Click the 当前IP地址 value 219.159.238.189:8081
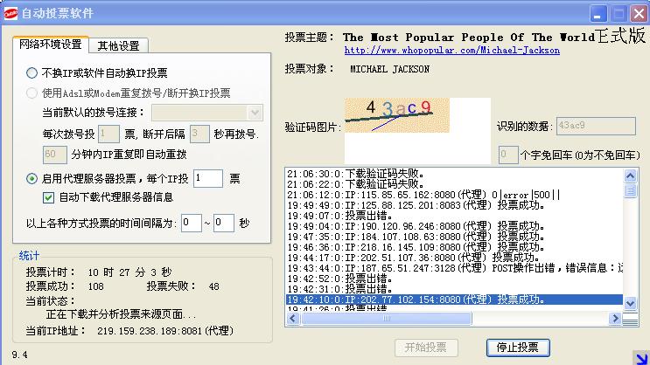Viewport: 650px width, 365px height. (165, 331)
